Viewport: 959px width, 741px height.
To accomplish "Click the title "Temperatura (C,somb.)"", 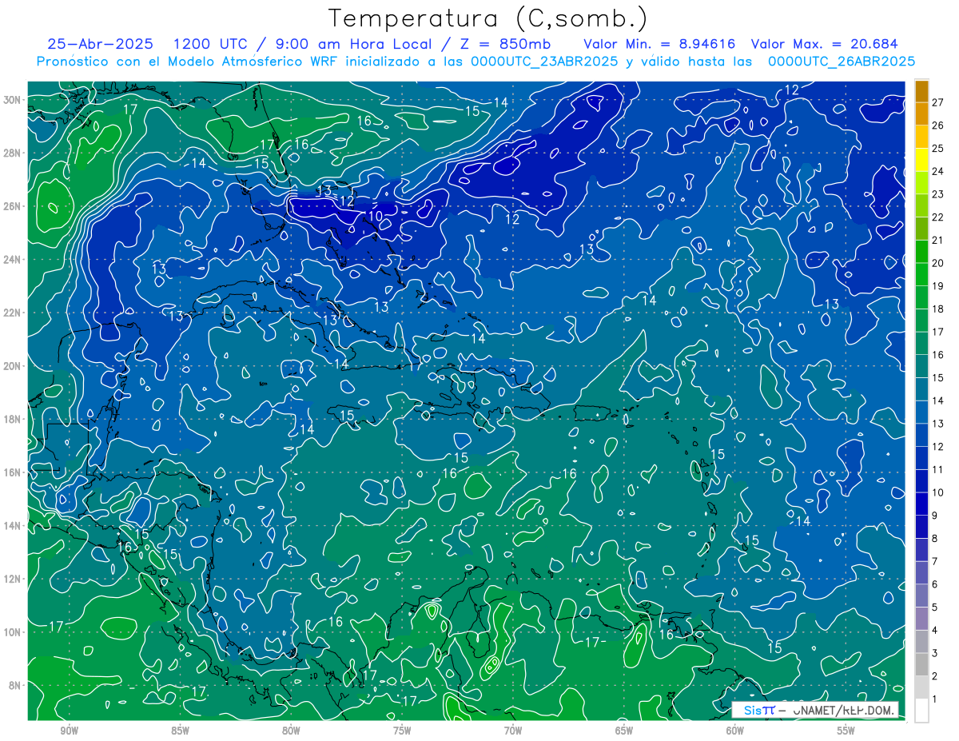I will point(487,18).
